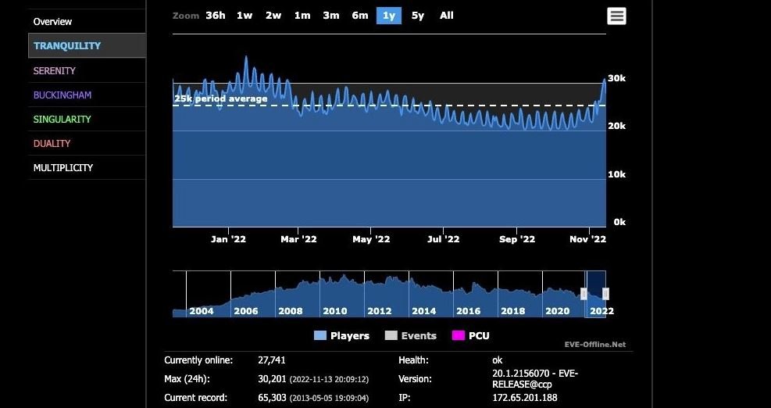Image resolution: width=771 pixels, height=408 pixels.
Task: Toggle the Players series in legend
Action: click(x=341, y=335)
